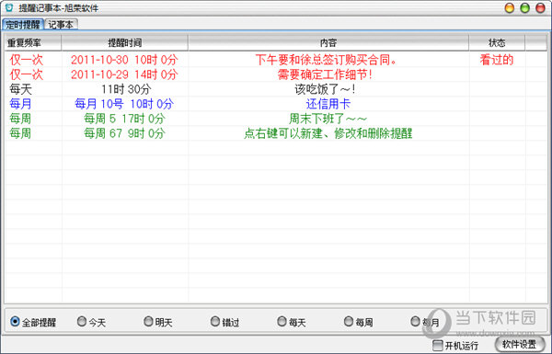Select the 还信用卡 reminder row

(x=276, y=104)
